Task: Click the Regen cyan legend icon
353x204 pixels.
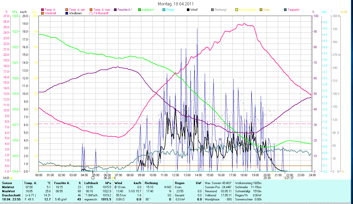Action: click(164, 10)
